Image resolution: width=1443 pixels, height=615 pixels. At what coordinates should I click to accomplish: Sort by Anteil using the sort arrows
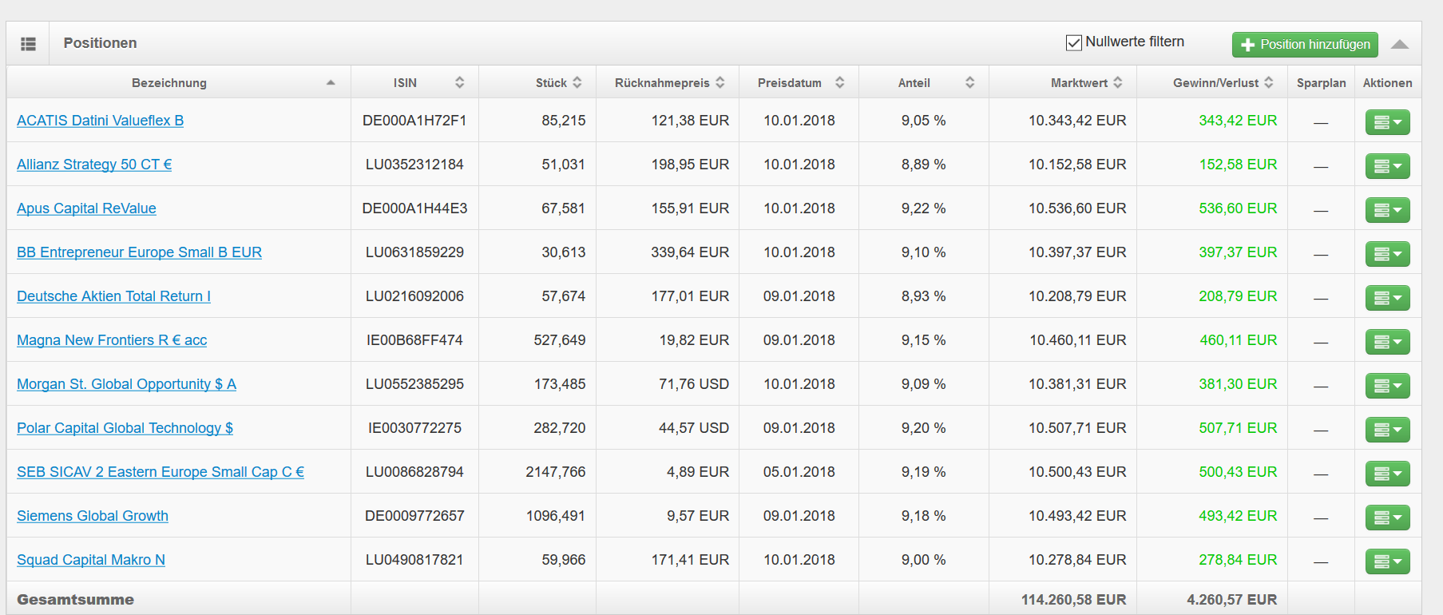point(969,82)
